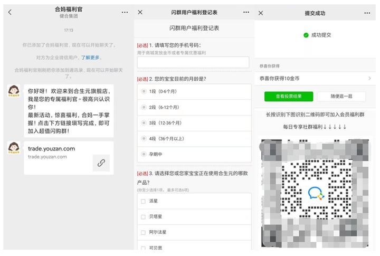Click the blurred QR code image

coord(315,193)
